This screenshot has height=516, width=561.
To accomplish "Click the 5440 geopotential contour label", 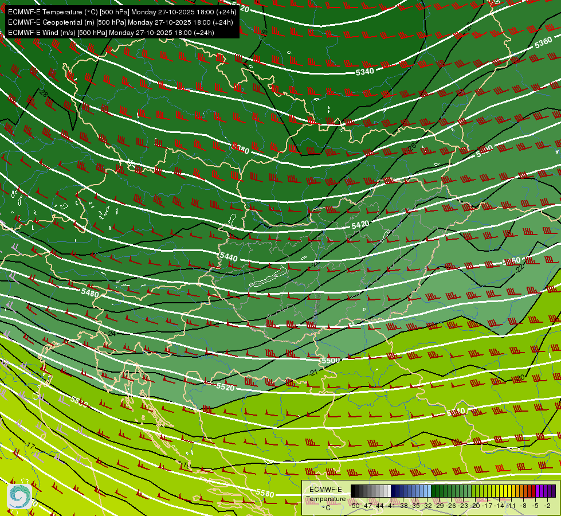I will [229, 257].
